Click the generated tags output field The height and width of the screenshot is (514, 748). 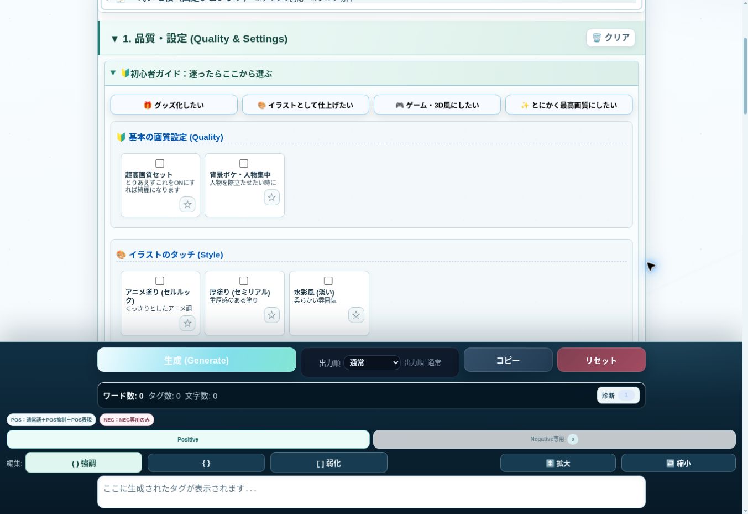click(372, 492)
